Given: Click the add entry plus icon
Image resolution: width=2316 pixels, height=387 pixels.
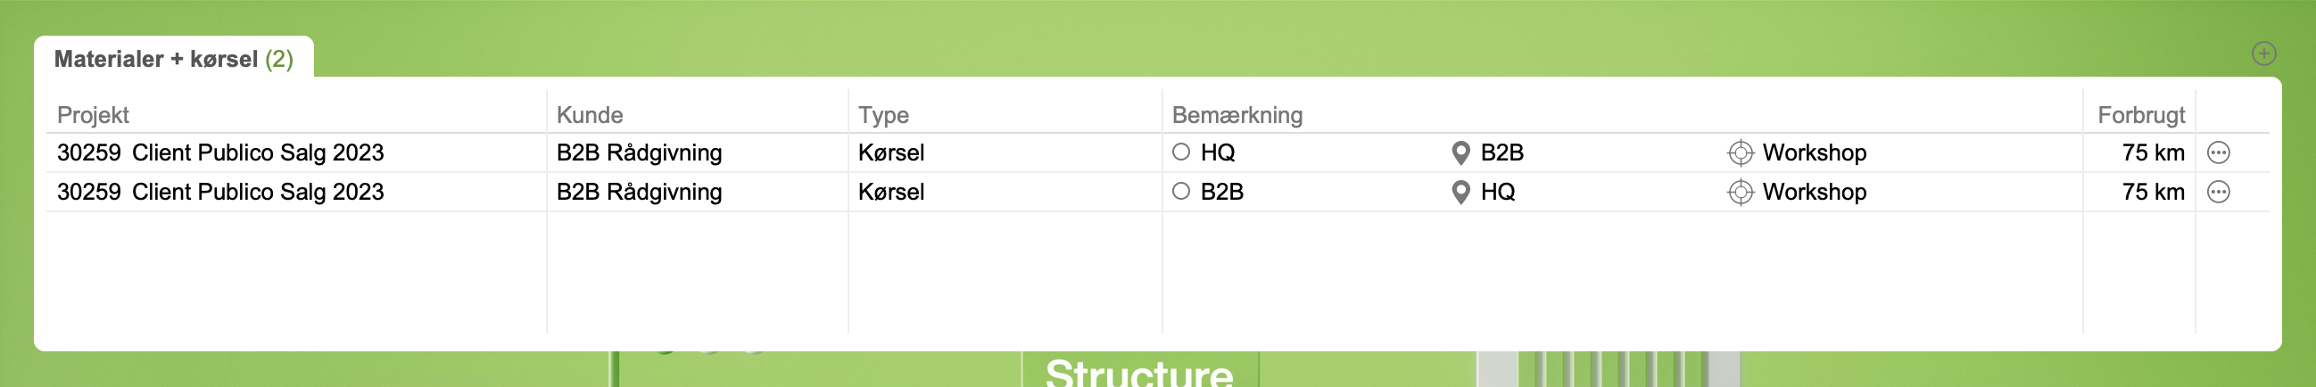Looking at the screenshot, I should click(x=2263, y=54).
